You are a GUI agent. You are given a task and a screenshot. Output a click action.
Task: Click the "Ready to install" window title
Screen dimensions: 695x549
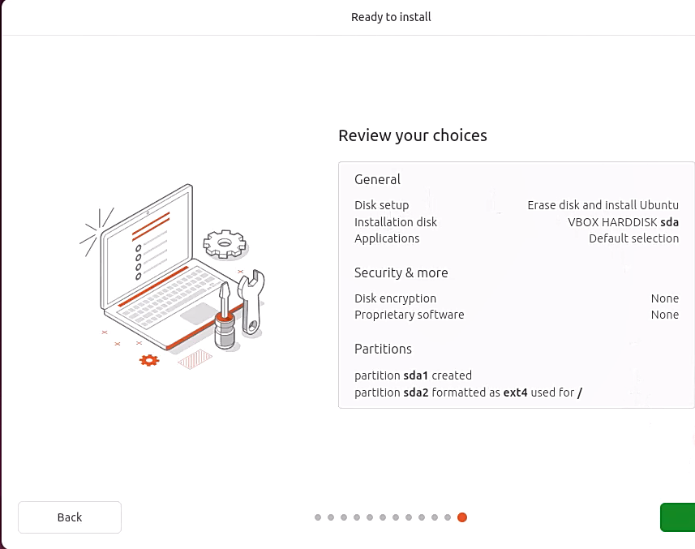[x=391, y=17]
